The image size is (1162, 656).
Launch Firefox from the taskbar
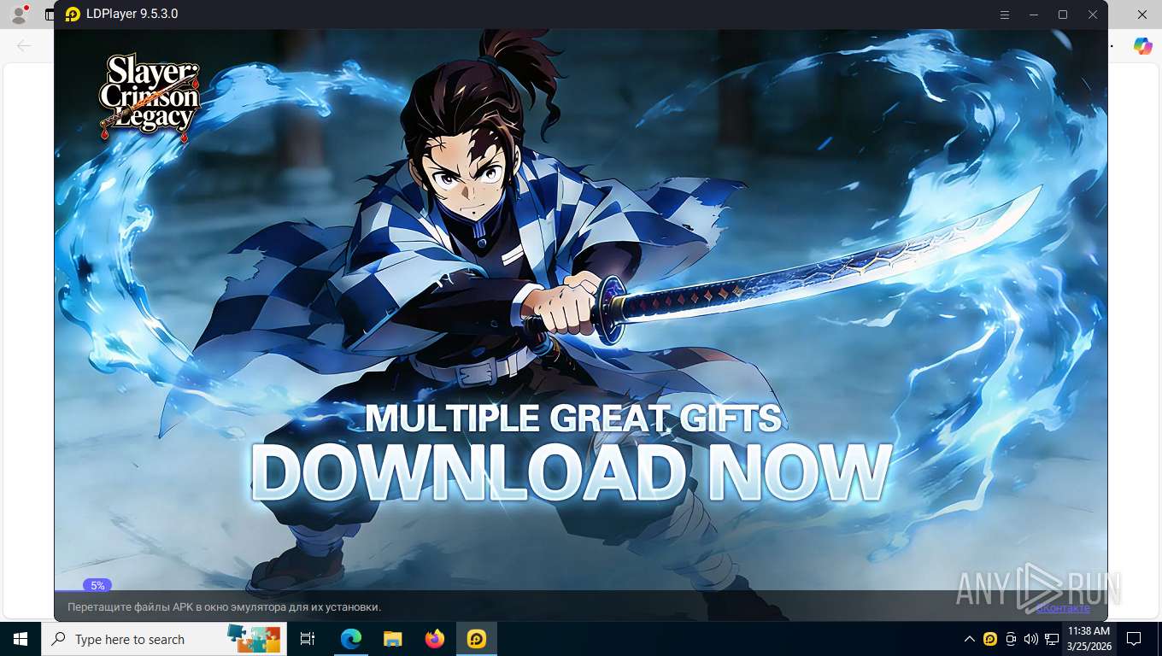coord(435,639)
